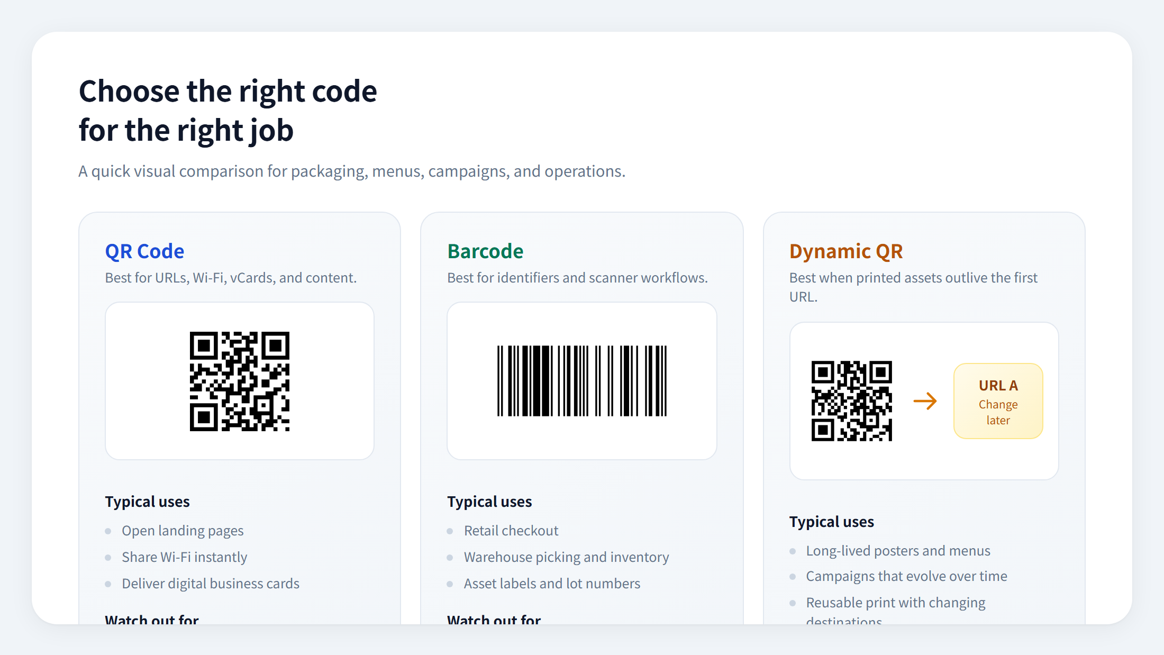Click the Dynamic QR card title
Viewport: 1164px width, 655px height.
click(x=846, y=251)
